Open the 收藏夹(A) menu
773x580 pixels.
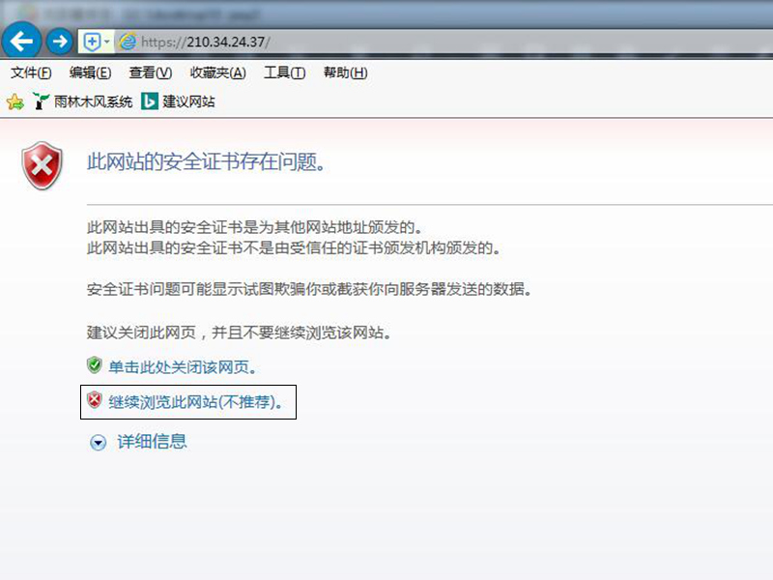point(217,73)
